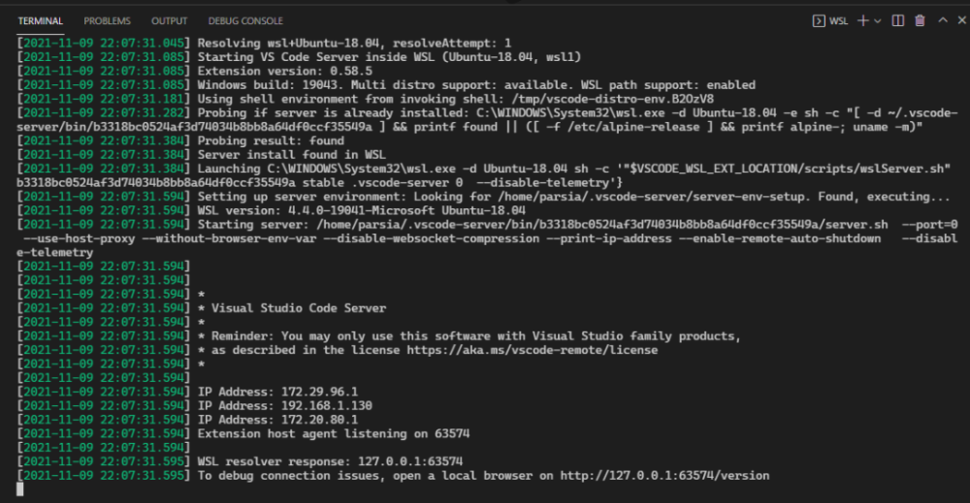
Task: Click the 'Visual Studio Code Server' text line
Action: [298, 308]
